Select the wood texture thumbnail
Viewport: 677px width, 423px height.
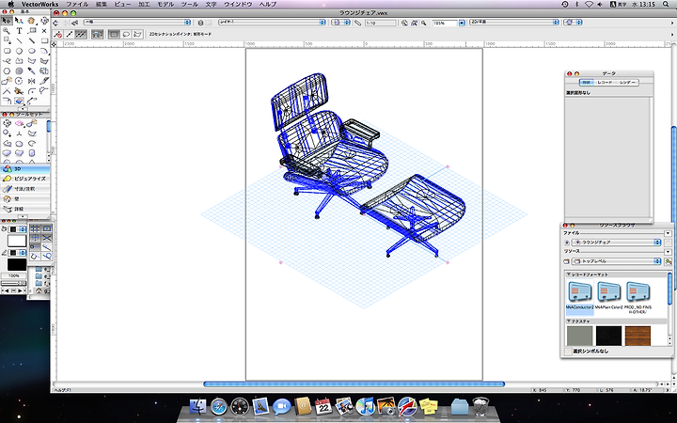638,336
